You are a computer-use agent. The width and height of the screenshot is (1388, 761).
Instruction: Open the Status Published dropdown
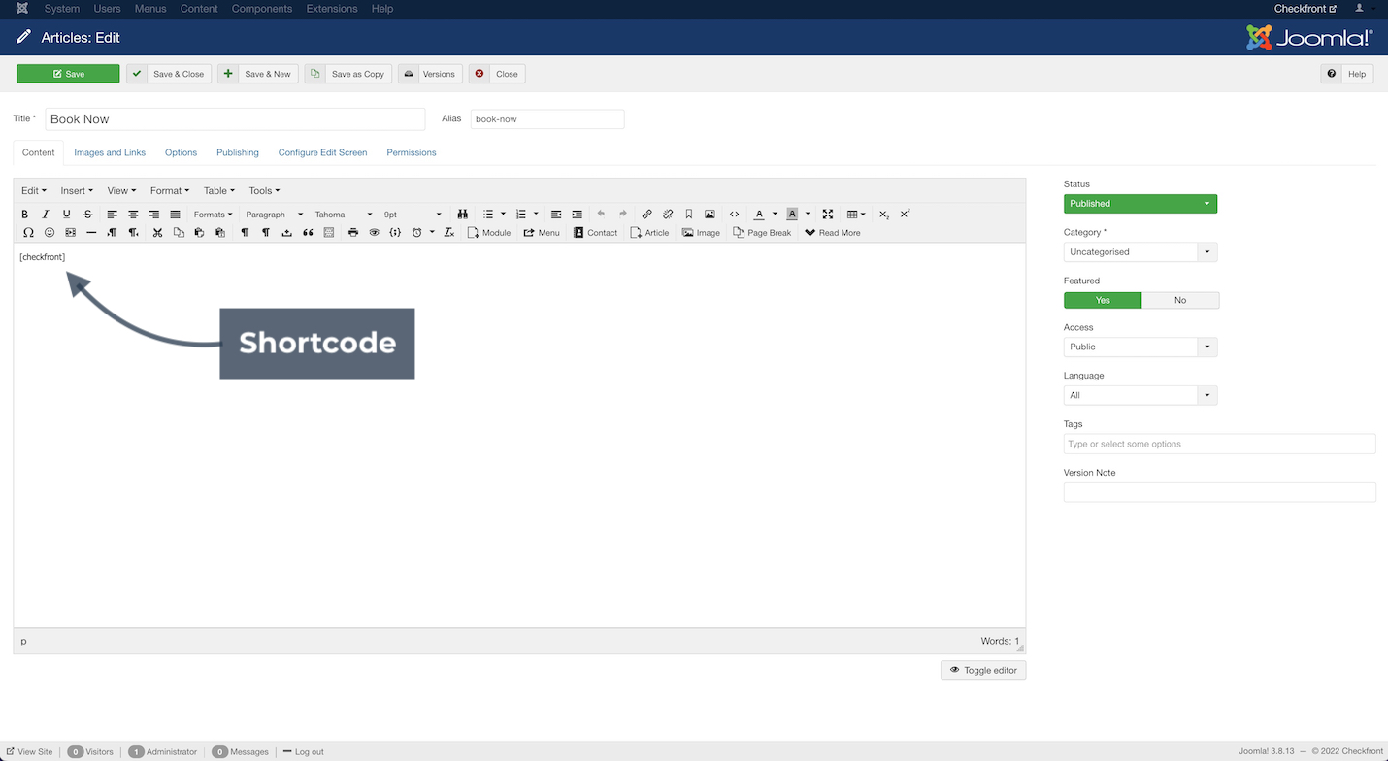(x=1140, y=204)
